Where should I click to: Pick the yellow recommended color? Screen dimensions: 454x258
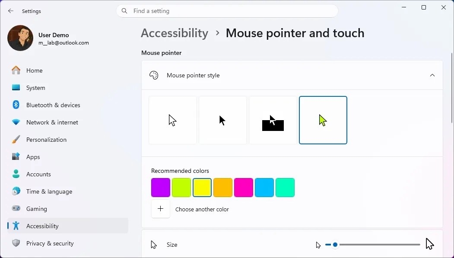[x=202, y=188]
